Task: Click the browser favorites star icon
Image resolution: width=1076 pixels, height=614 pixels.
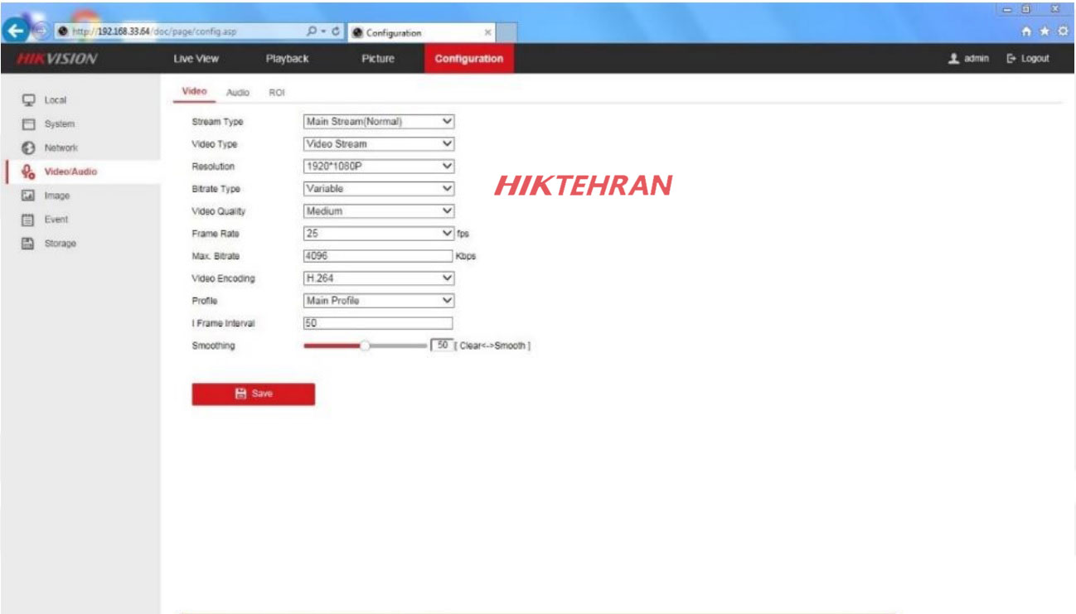Action: [x=1045, y=31]
